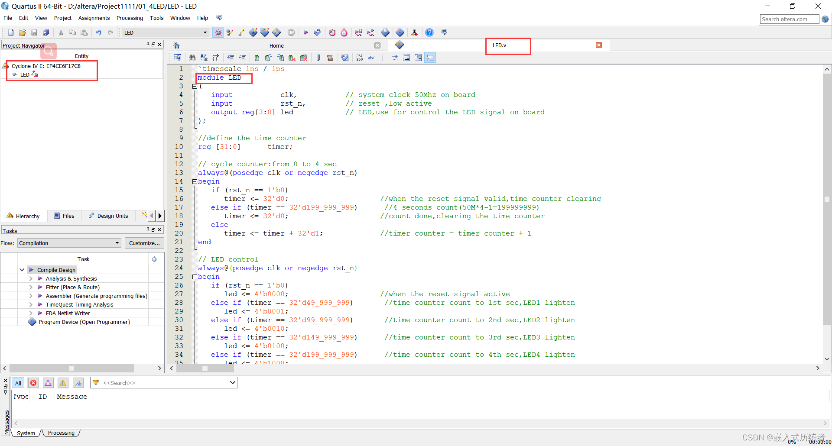The width and height of the screenshot is (832, 446).
Task: Click the Find binoculars icon
Action: (192, 58)
